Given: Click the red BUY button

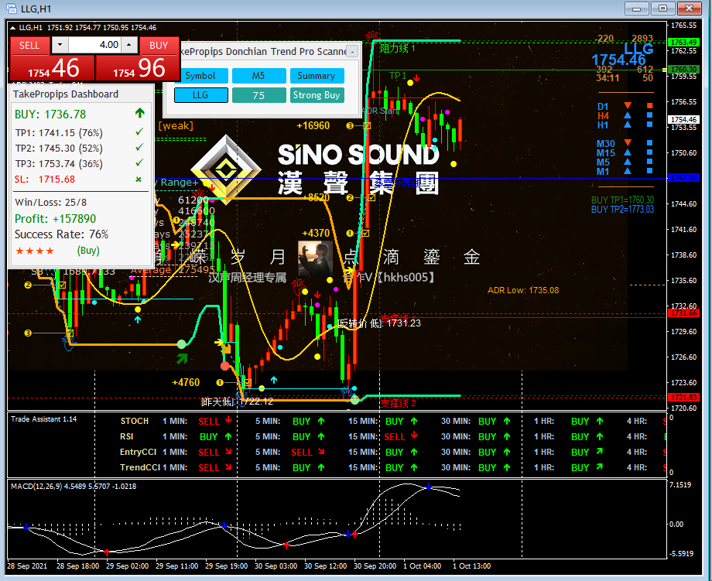Looking at the screenshot, I should point(159,46).
